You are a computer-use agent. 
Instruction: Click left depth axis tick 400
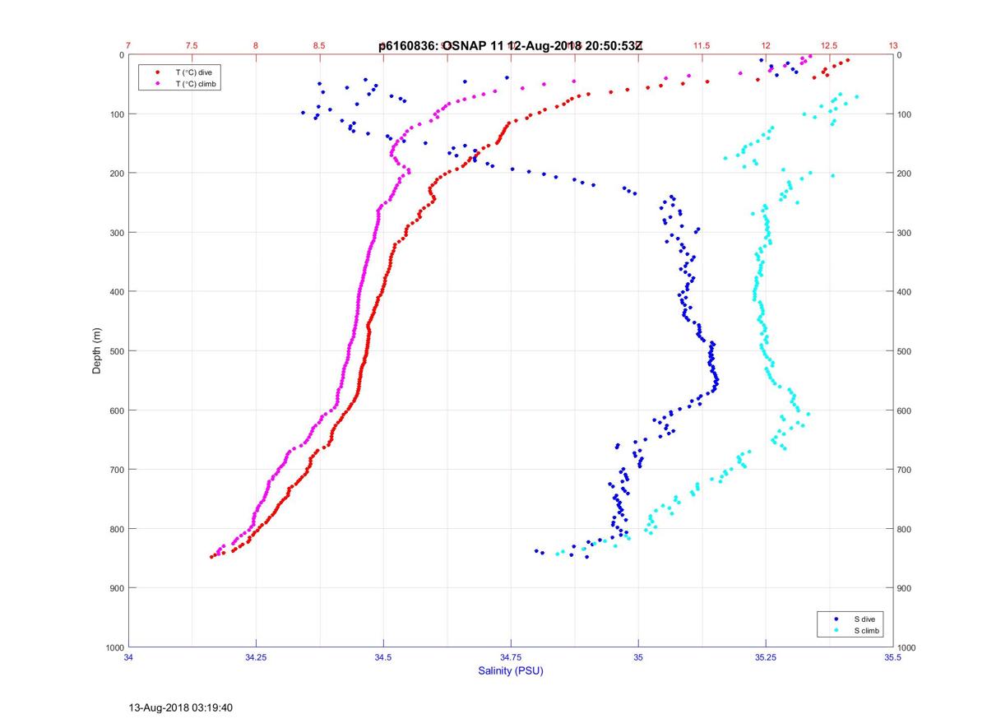click(117, 292)
